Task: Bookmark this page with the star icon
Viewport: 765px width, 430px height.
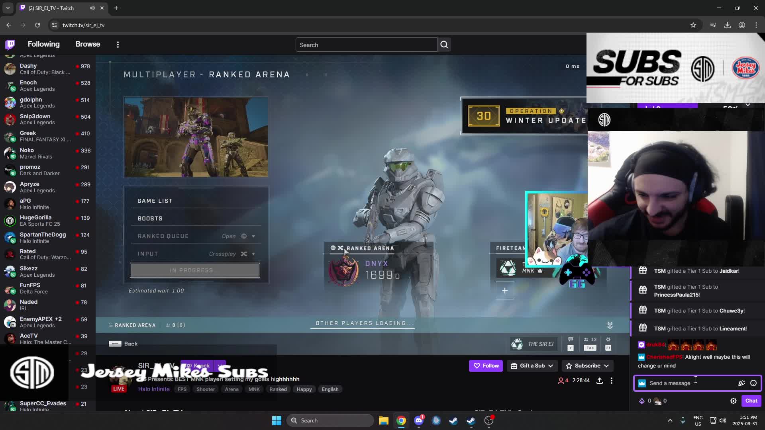Action: [x=693, y=25]
